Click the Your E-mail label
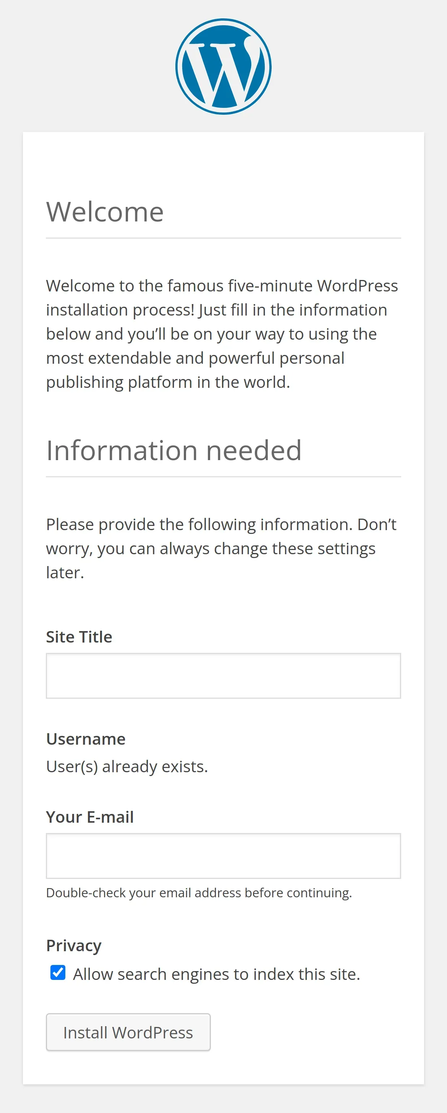Image resolution: width=447 pixels, height=1113 pixels. point(90,817)
